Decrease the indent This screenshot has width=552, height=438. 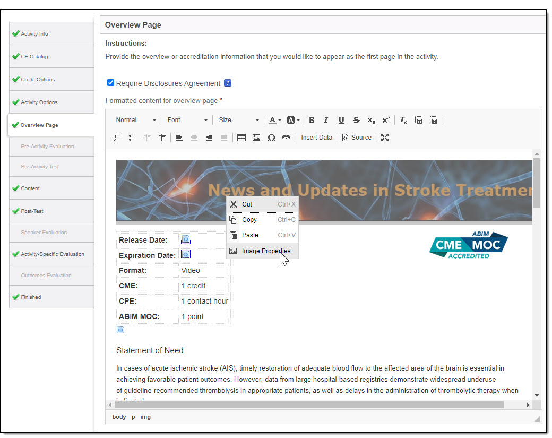click(147, 138)
